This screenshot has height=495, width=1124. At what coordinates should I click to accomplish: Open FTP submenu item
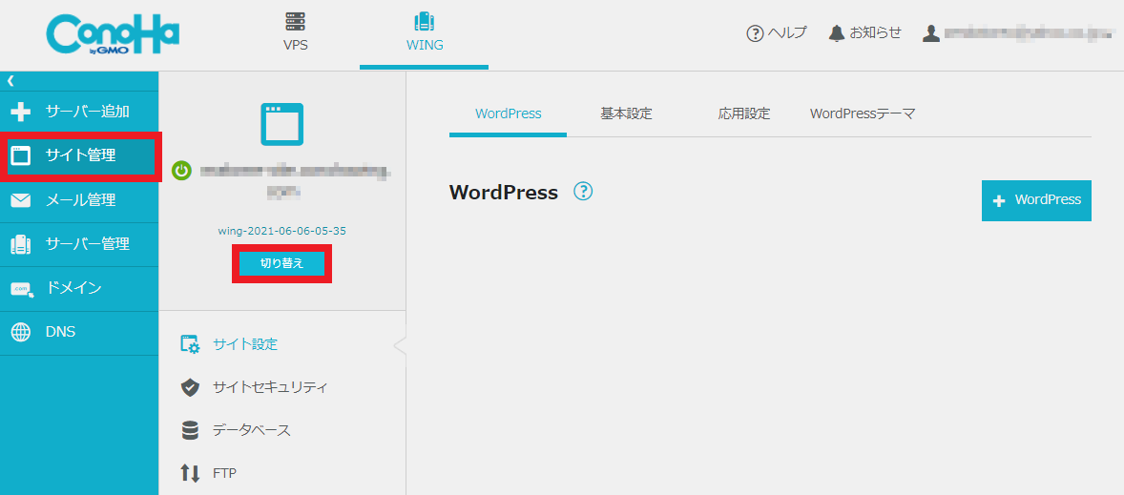coord(224,473)
